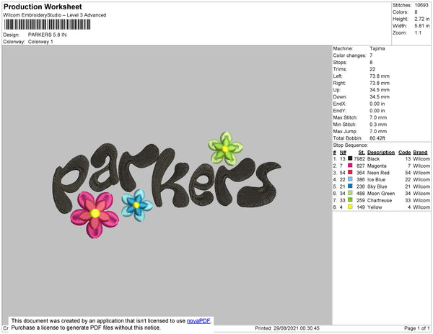Select the Neon Red color swatch
The image size is (433, 334).
350,172
